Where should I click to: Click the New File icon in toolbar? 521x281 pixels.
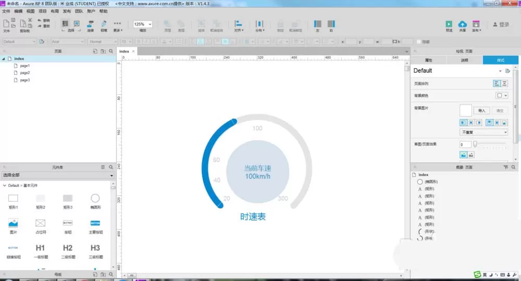pos(6,23)
